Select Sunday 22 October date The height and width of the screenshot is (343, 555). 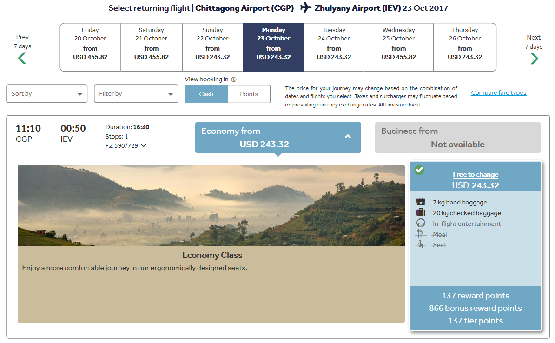(x=213, y=47)
